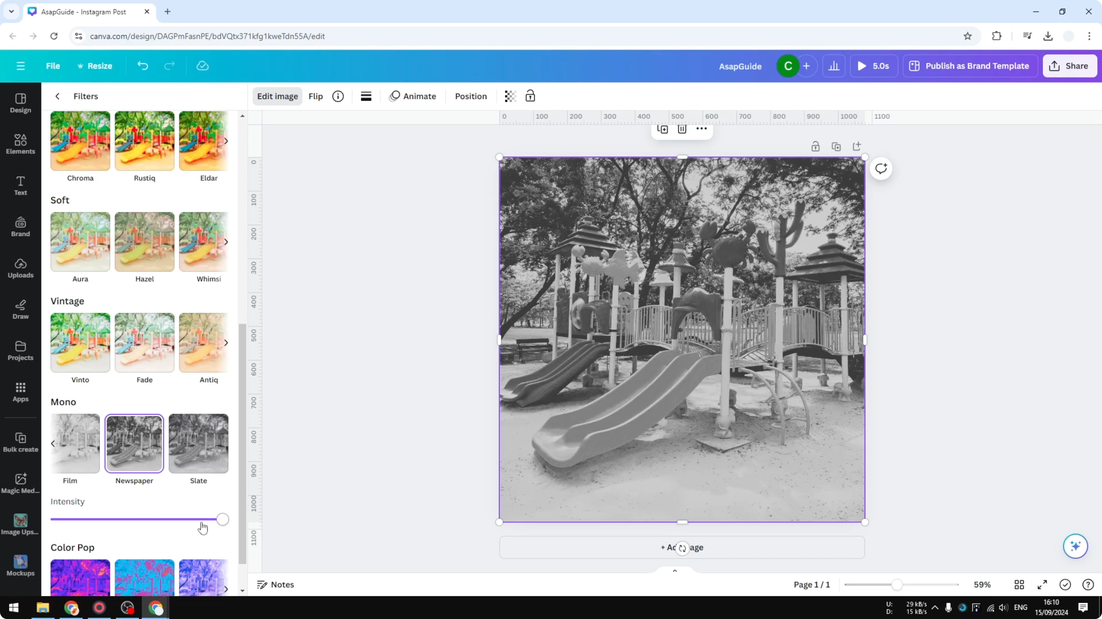Open the Draw panel
The image size is (1102, 619).
[x=21, y=310]
